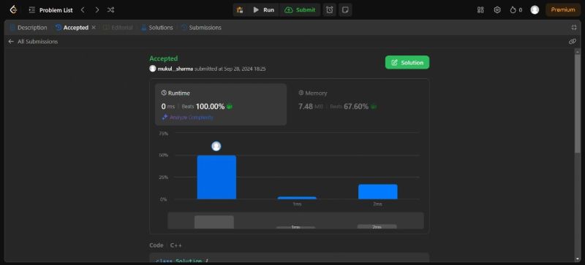This screenshot has width=585, height=265.
Task: Click Analyze Complexity link
Action: pos(188,118)
